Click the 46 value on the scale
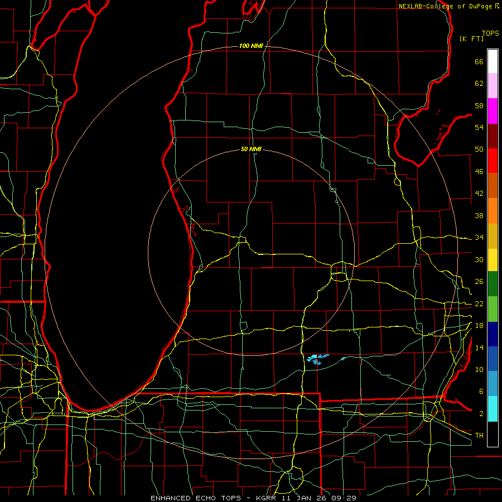The width and height of the screenshot is (502, 502). pos(479,172)
